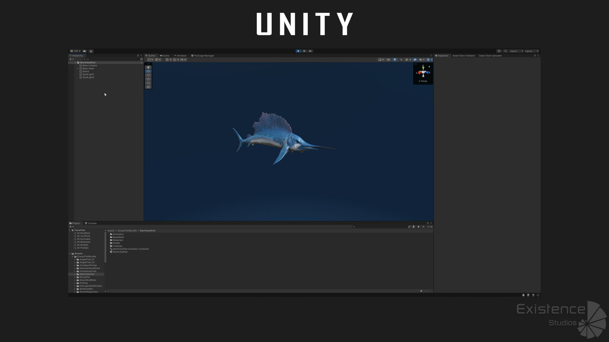The width and height of the screenshot is (609, 342).
Task: Select the Move tool in Scene toolbar
Action: pyautogui.click(x=148, y=71)
